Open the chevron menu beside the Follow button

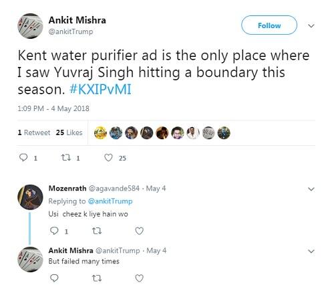point(311,25)
